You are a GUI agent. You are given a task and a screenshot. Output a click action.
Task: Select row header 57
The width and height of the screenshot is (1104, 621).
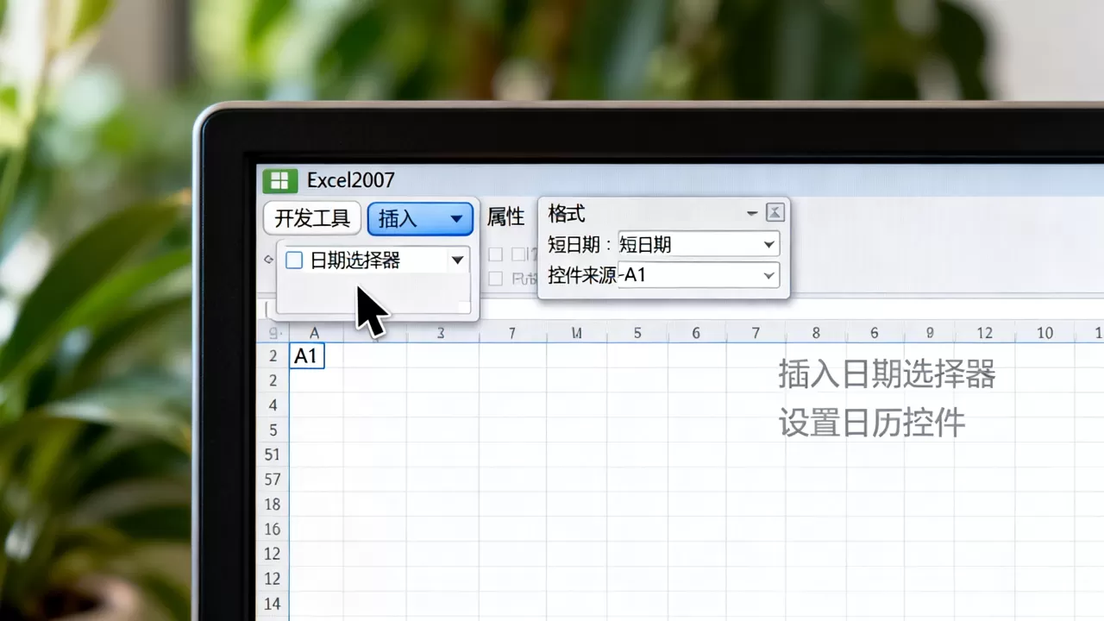[273, 480]
